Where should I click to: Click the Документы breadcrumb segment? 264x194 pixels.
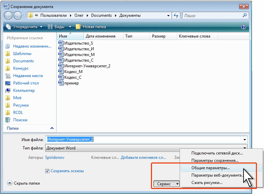pyautogui.click(x=130, y=15)
